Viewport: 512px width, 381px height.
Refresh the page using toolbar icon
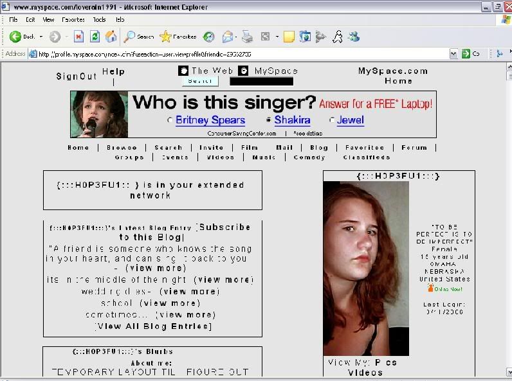[95, 37]
